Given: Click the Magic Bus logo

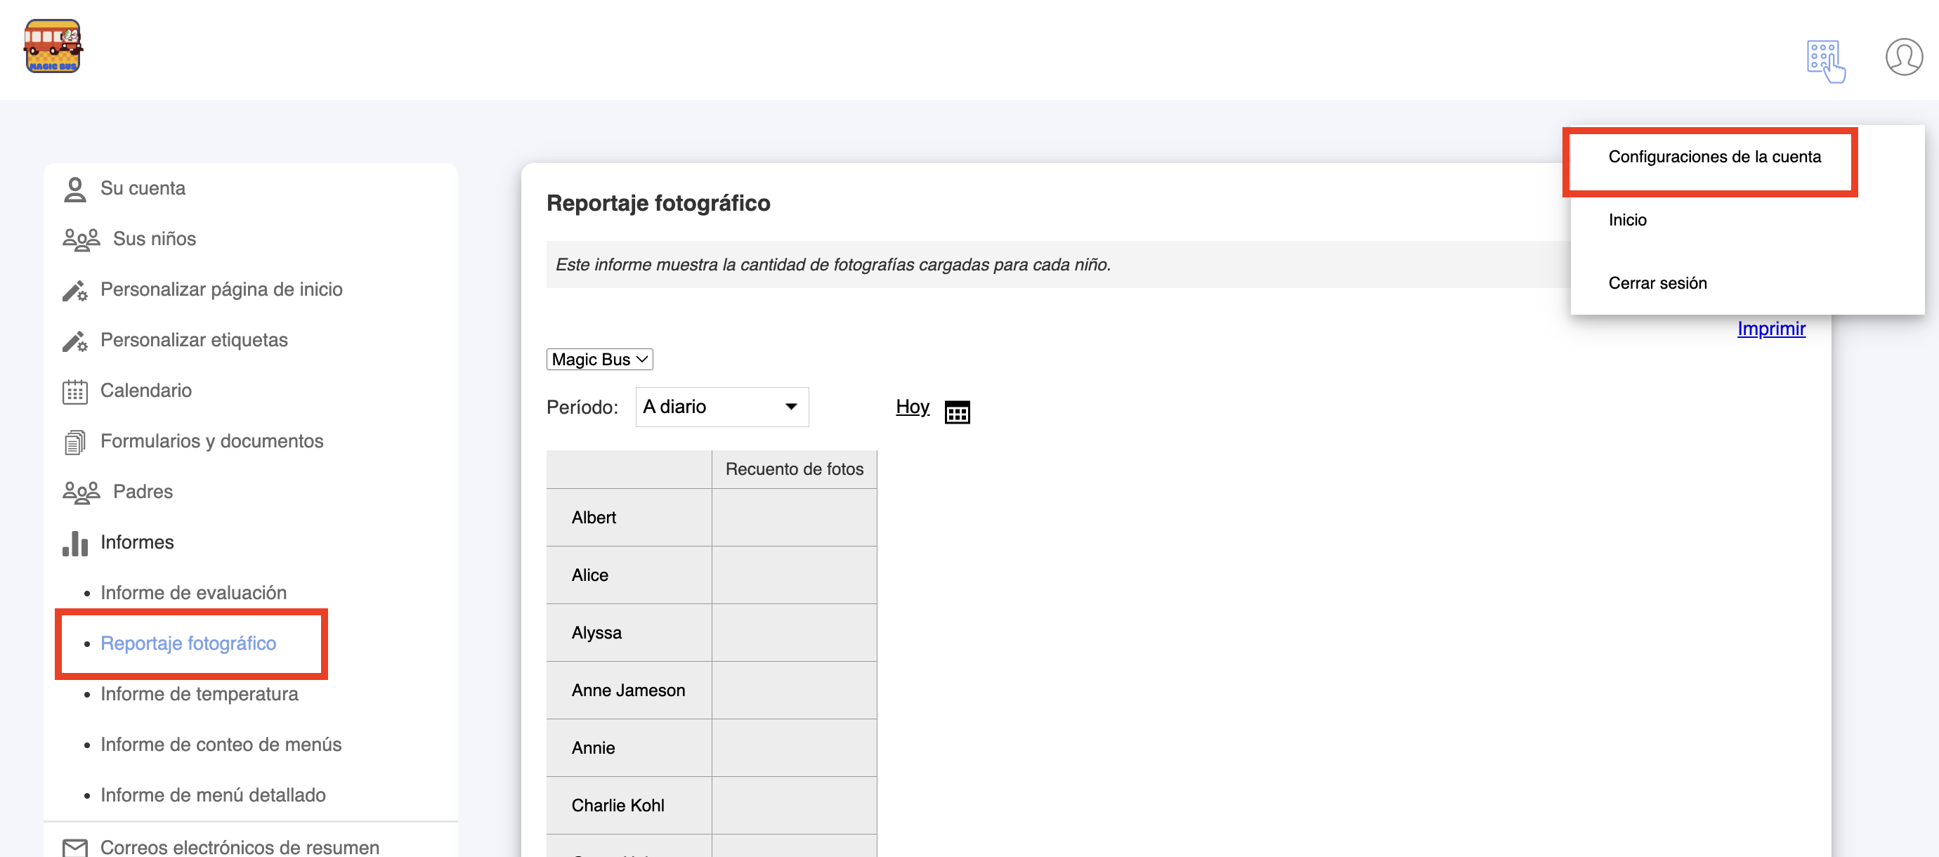Looking at the screenshot, I should (x=53, y=46).
